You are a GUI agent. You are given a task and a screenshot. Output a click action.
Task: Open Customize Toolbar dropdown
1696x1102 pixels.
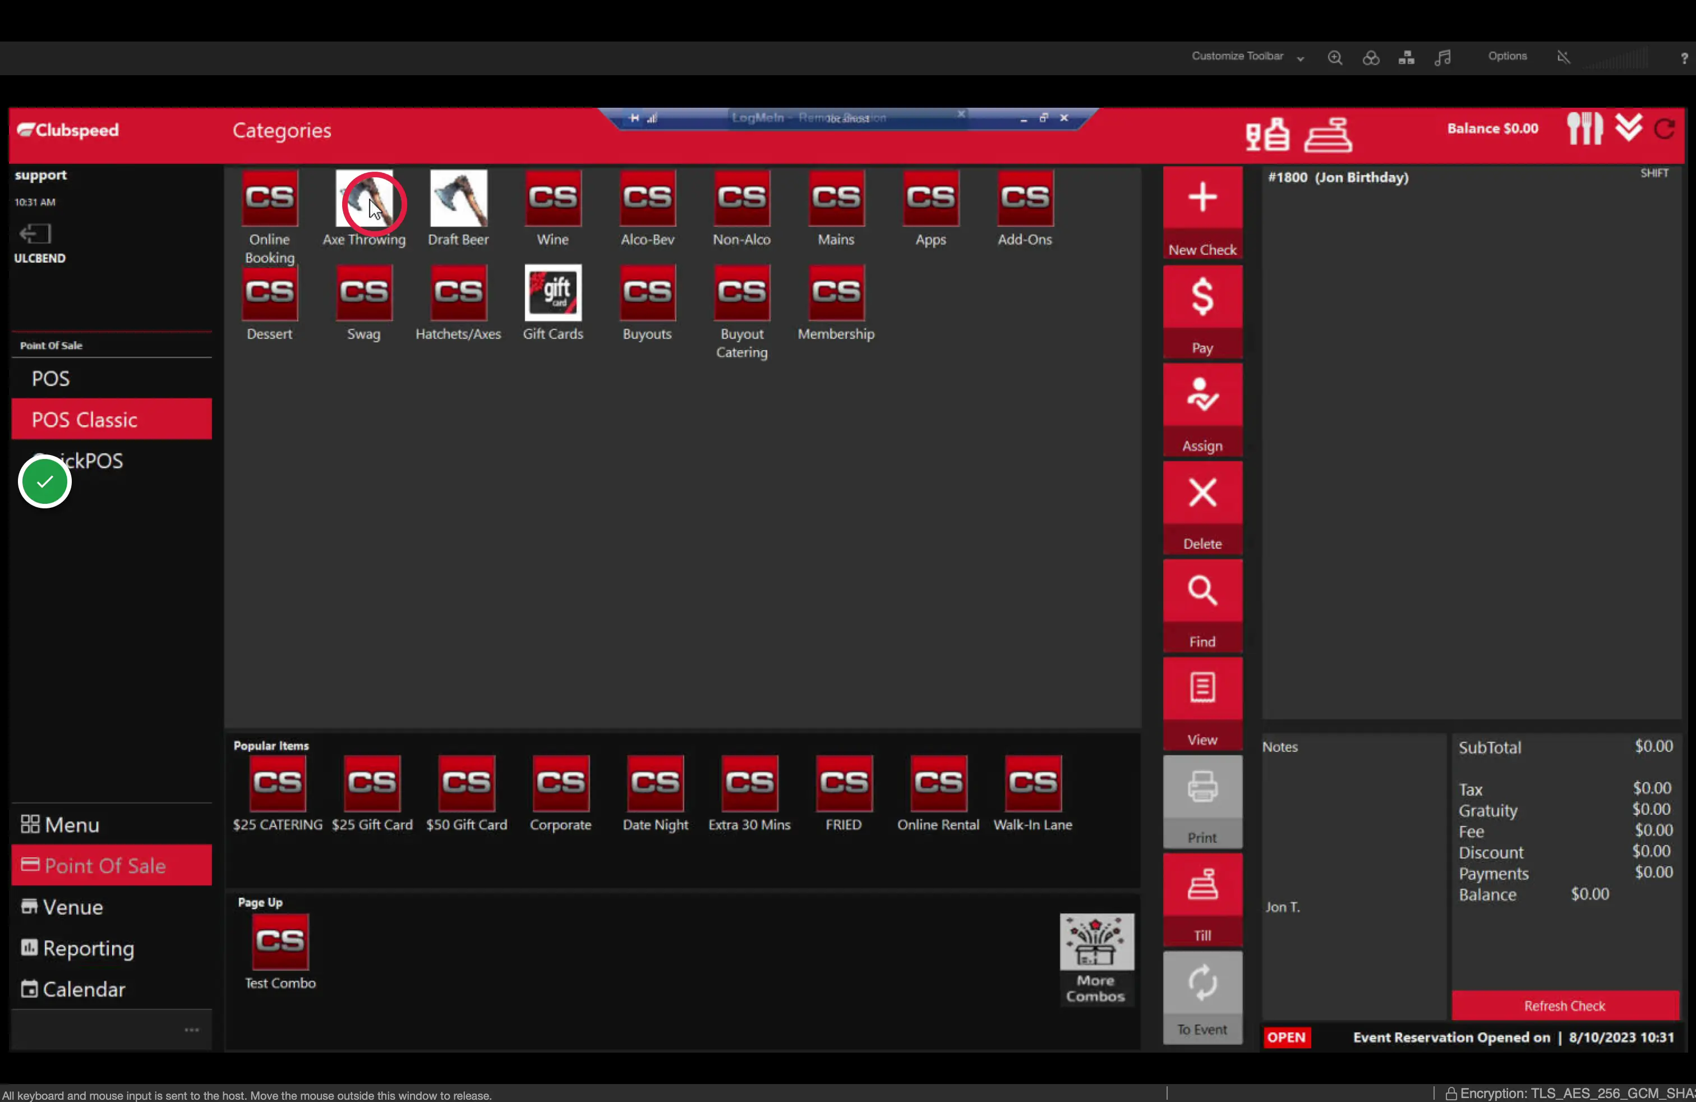click(x=1247, y=56)
